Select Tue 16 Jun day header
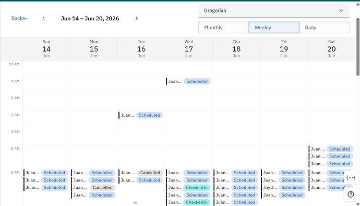The height and width of the screenshot is (206, 360). tap(141, 49)
